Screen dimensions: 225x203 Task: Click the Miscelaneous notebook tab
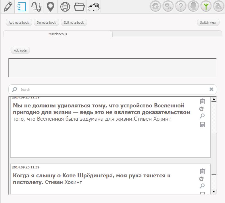57,34
